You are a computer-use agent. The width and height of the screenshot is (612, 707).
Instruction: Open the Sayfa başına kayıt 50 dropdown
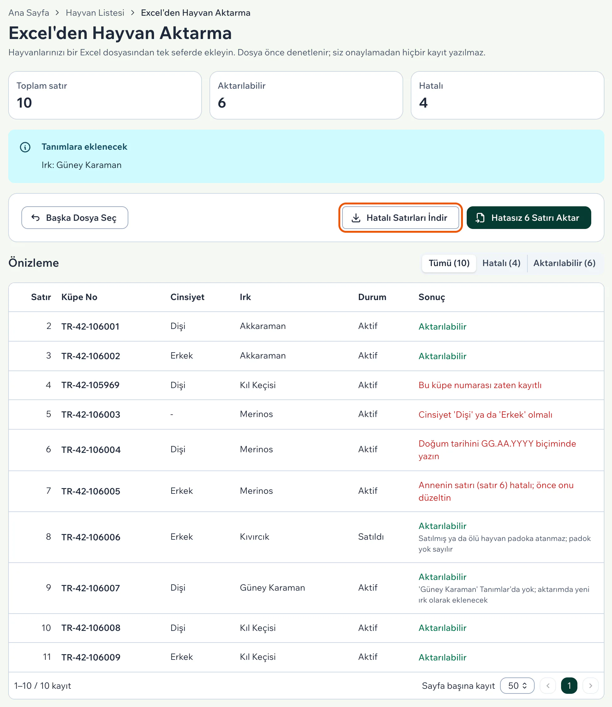(517, 686)
